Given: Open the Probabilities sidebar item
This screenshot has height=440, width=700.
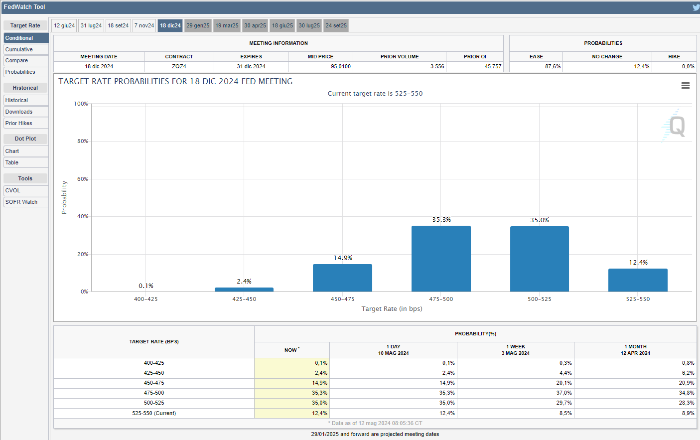Looking at the screenshot, I should tap(26, 72).
